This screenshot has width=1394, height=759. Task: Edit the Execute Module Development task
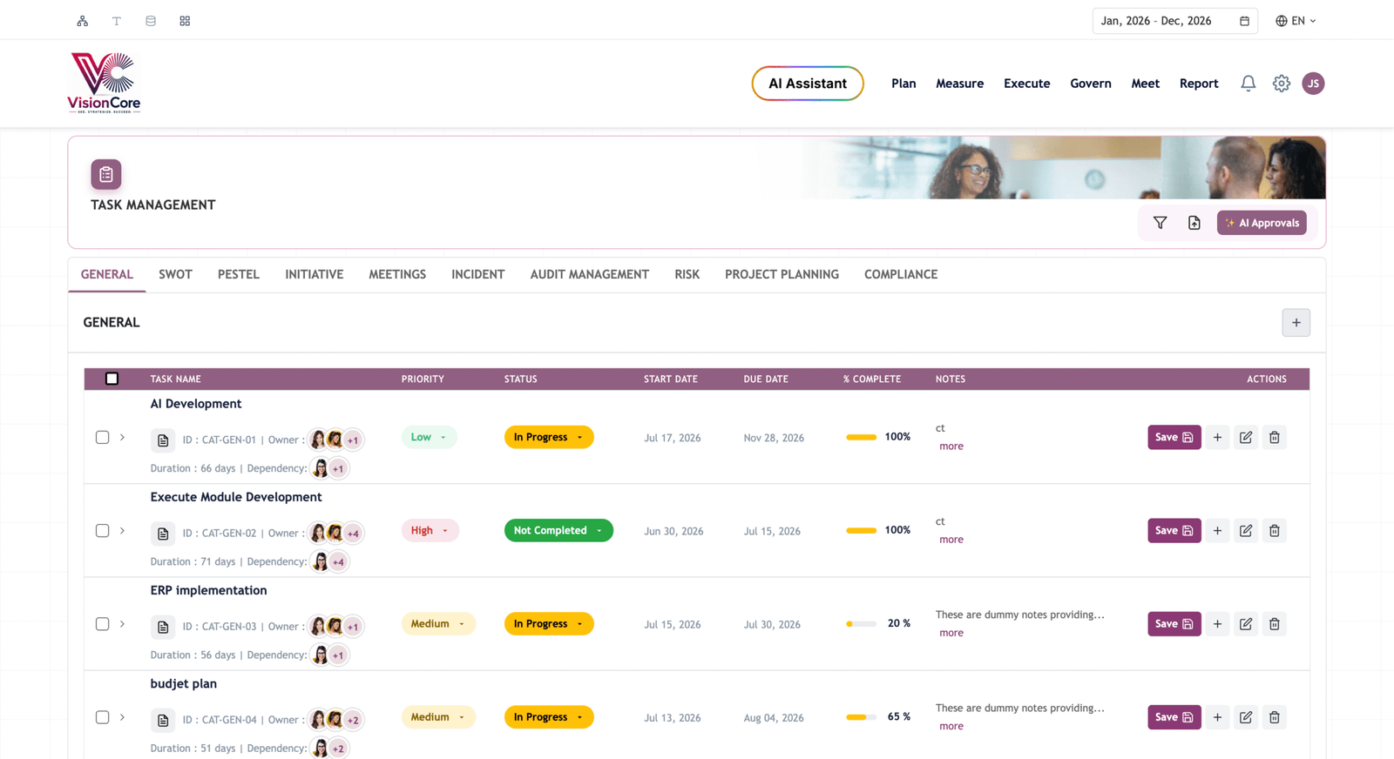coord(1246,530)
